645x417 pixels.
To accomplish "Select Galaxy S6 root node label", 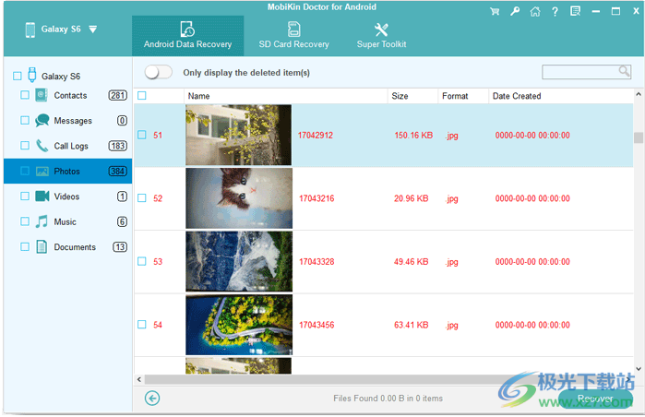I will tap(61, 77).
